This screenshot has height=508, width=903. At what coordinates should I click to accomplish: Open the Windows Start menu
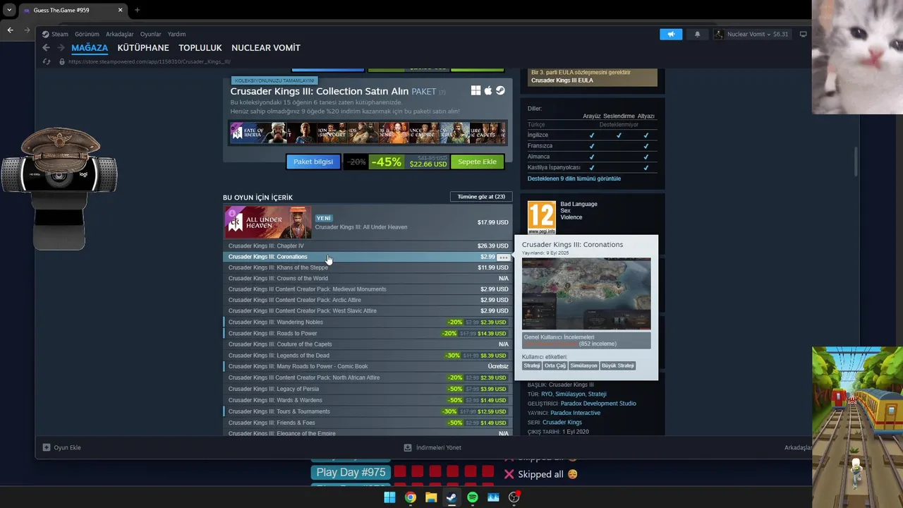pos(389,497)
